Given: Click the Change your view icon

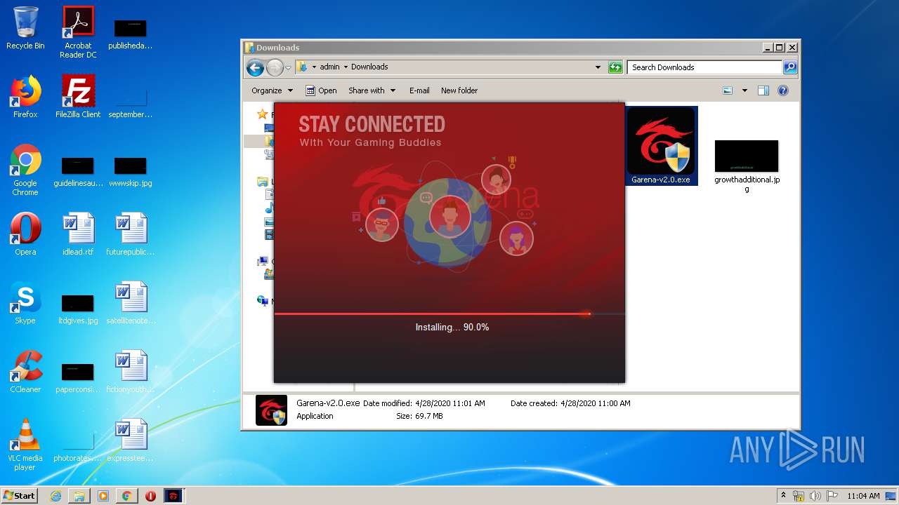Looking at the screenshot, I should click(x=728, y=90).
